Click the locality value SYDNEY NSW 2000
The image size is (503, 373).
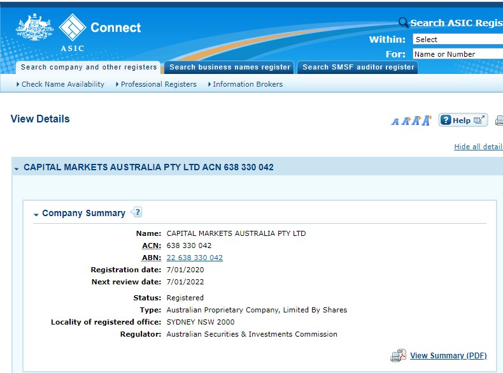coord(201,322)
